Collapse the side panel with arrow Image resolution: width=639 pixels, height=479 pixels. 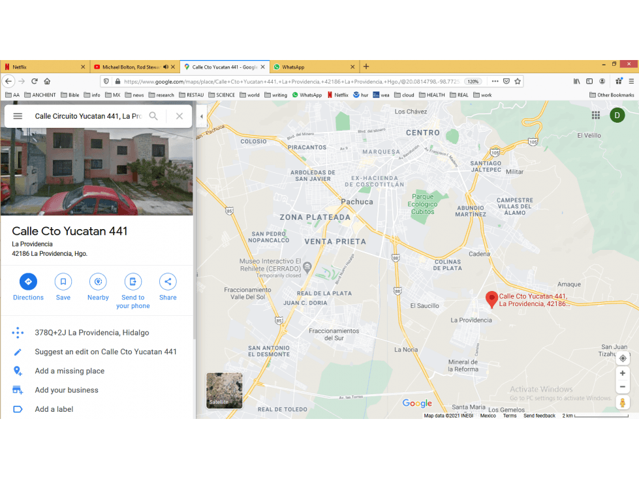[x=201, y=117]
